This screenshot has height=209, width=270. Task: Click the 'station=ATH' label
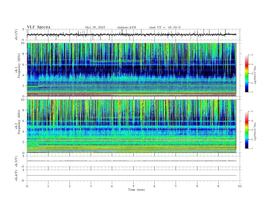[126, 27]
